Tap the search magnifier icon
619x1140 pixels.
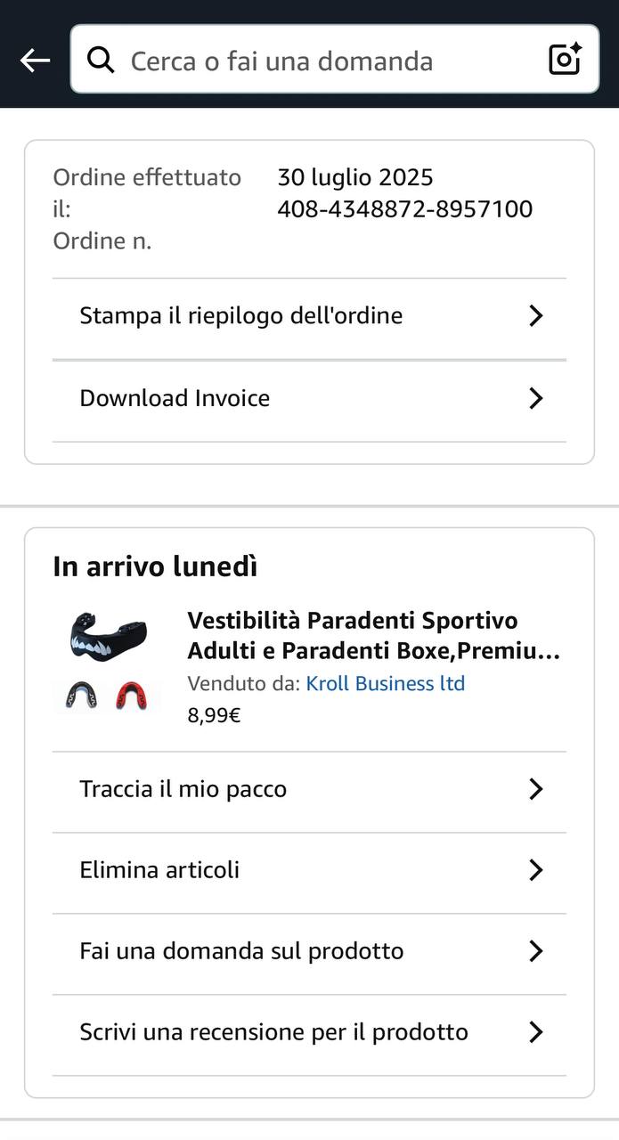[x=101, y=61]
